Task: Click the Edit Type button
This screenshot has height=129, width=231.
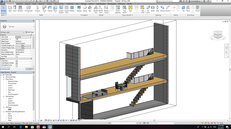Action: 29,32
